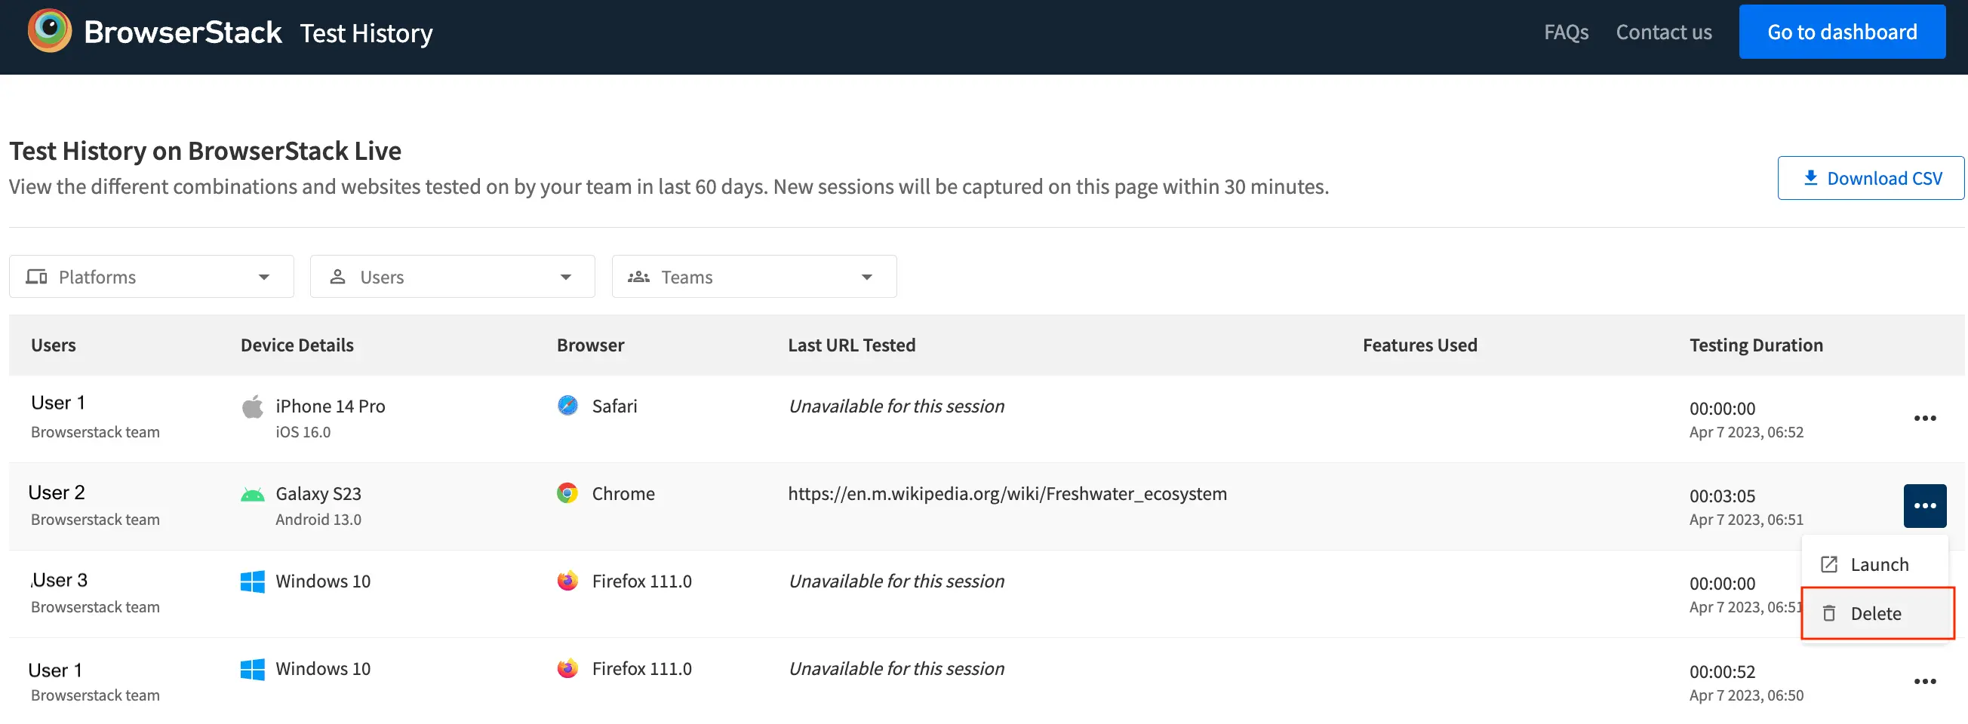
Task: Open the Users filter dropdown
Action: [x=452, y=277]
